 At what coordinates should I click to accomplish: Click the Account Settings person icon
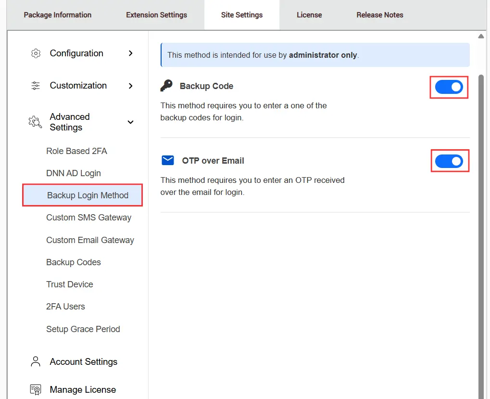(x=35, y=361)
